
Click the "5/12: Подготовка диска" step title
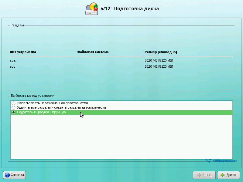[130, 9]
